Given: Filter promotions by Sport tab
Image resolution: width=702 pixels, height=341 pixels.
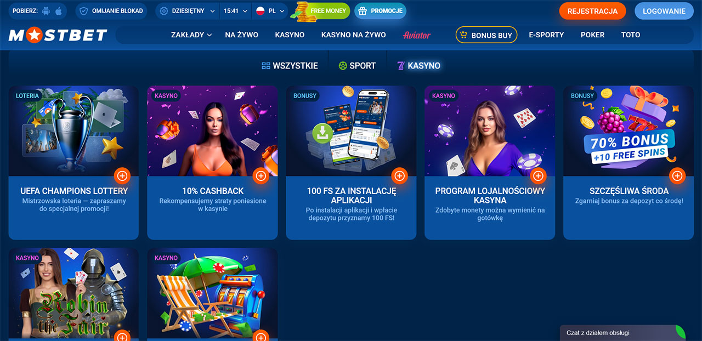Looking at the screenshot, I should click(x=357, y=66).
